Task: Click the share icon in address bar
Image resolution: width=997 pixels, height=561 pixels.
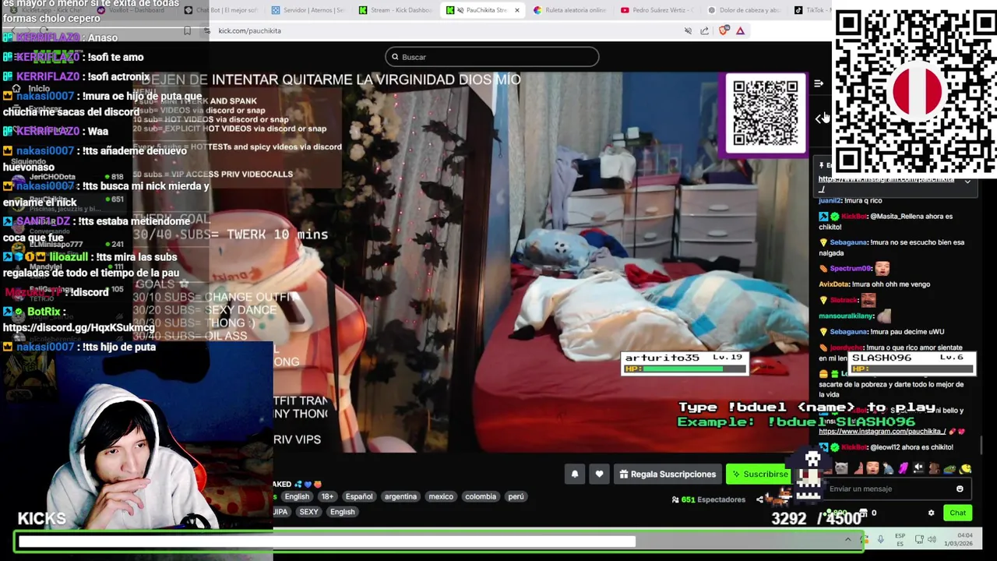Action: (x=704, y=30)
